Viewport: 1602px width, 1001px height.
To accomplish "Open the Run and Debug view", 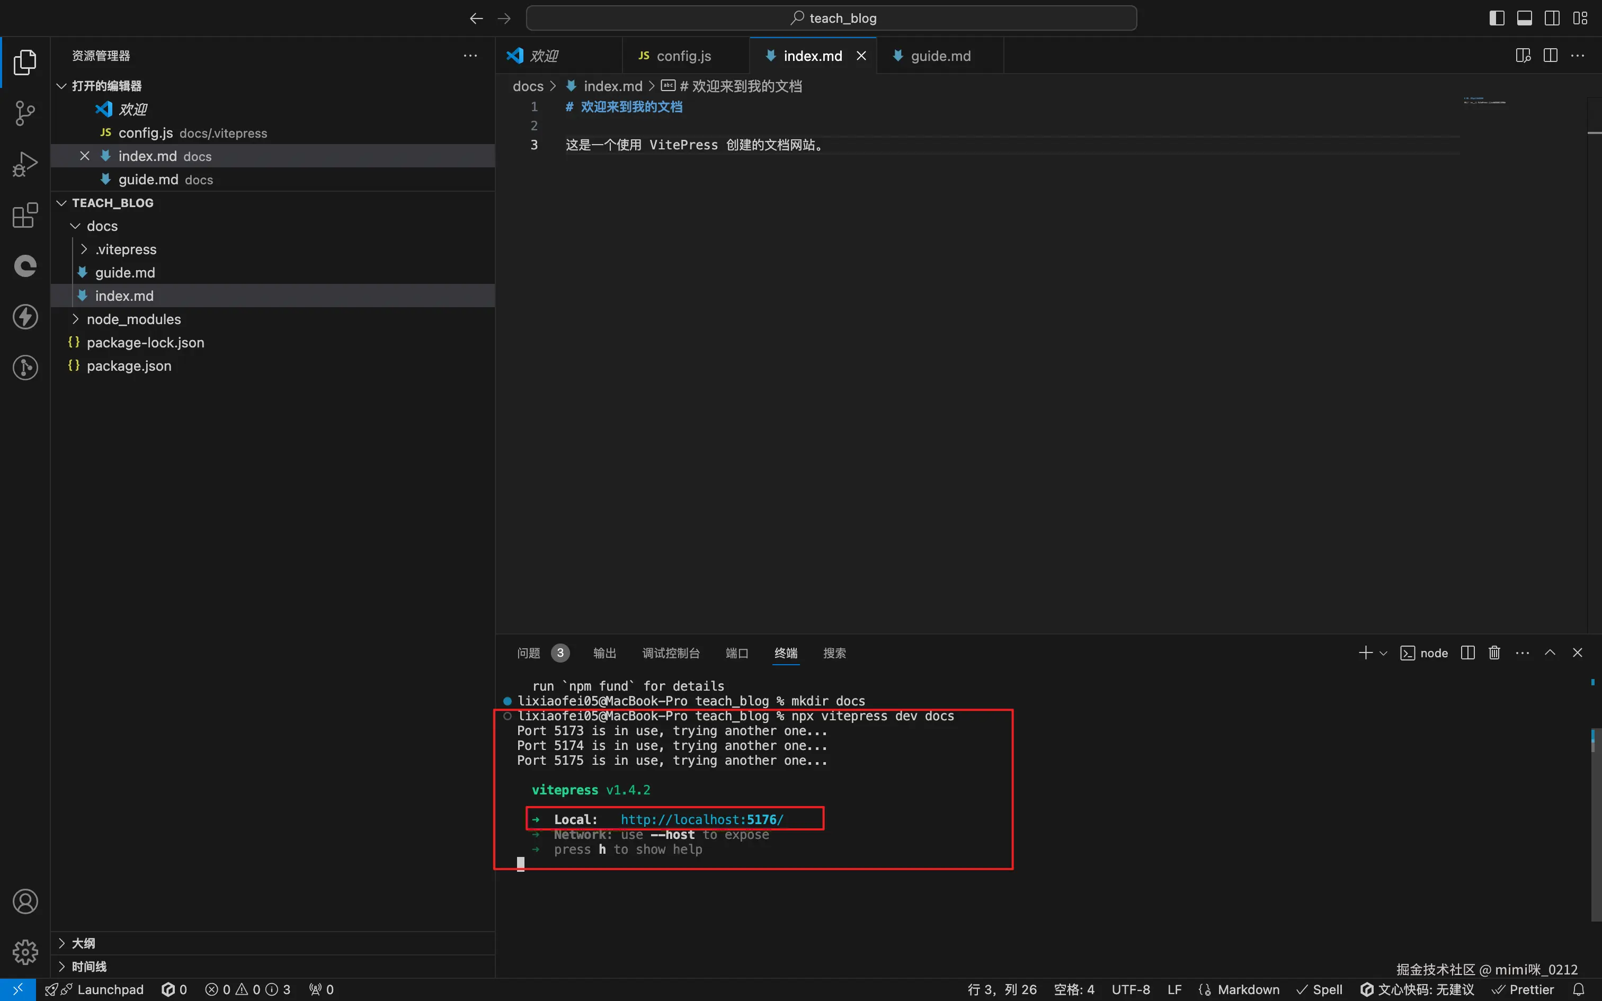I will pyautogui.click(x=25, y=164).
